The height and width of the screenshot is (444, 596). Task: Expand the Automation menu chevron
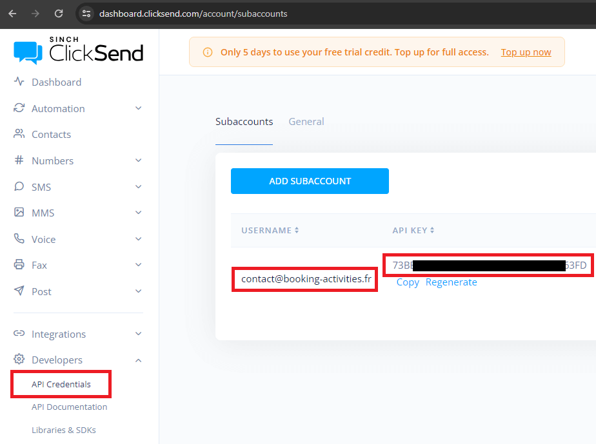pos(138,108)
